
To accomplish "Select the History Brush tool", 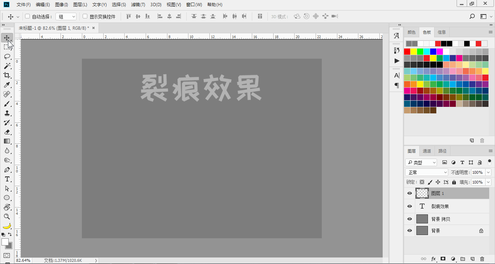I will pos(7,122).
